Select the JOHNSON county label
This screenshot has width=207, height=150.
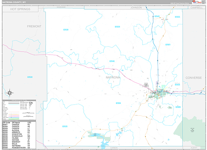click(136, 7)
